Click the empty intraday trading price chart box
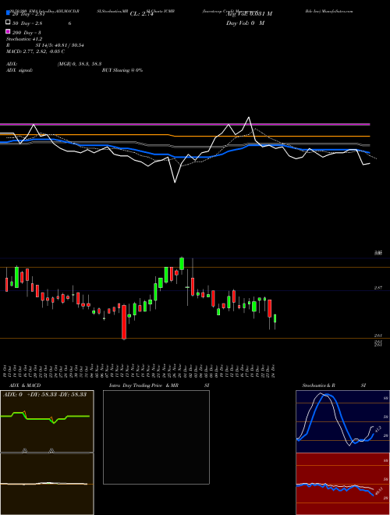Image resolution: width=390 pixels, height=515 pixels. click(156, 437)
